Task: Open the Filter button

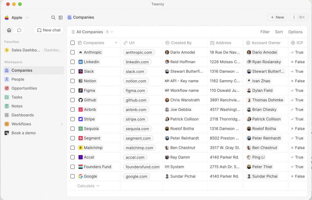Action: point(265,32)
